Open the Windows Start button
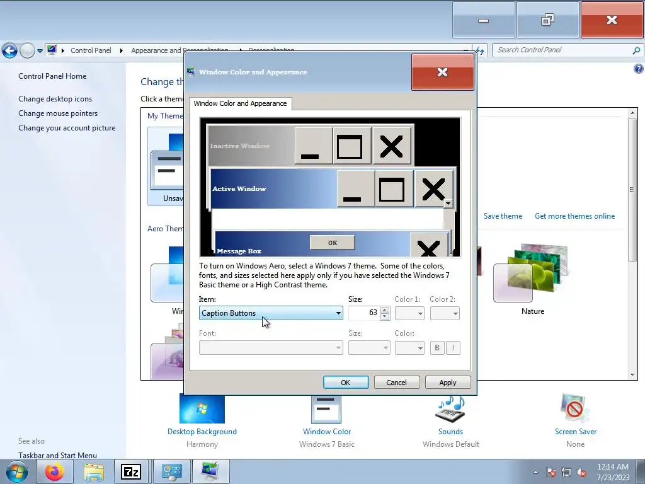The width and height of the screenshot is (645, 484). [16, 471]
